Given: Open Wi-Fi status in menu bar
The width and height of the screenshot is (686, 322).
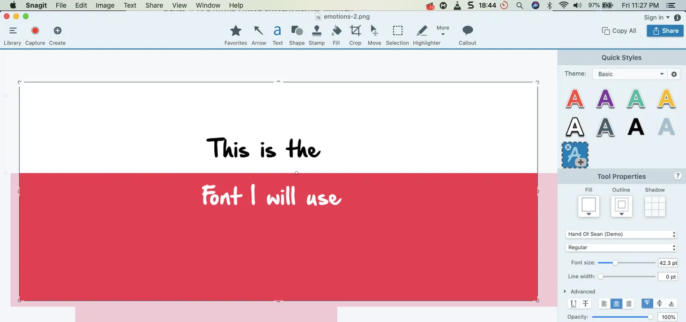Looking at the screenshot, I should coord(563,5).
